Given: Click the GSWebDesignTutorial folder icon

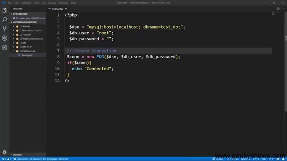Looking at the screenshot, I should [x=17, y=39].
